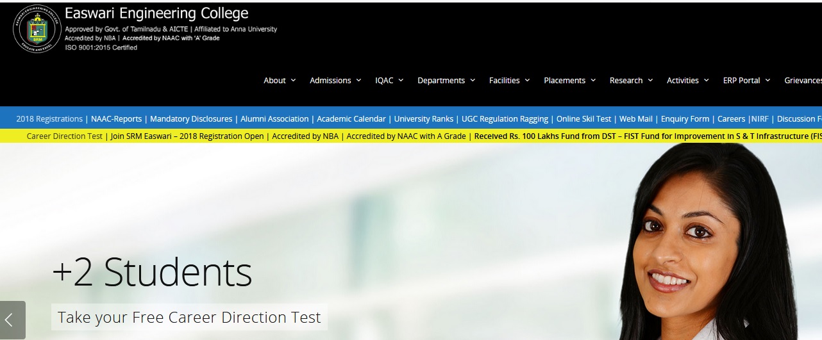Click Accredited by NBA ticker item
The width and height of the screenshot is (822, 340).
coord(305,136)
